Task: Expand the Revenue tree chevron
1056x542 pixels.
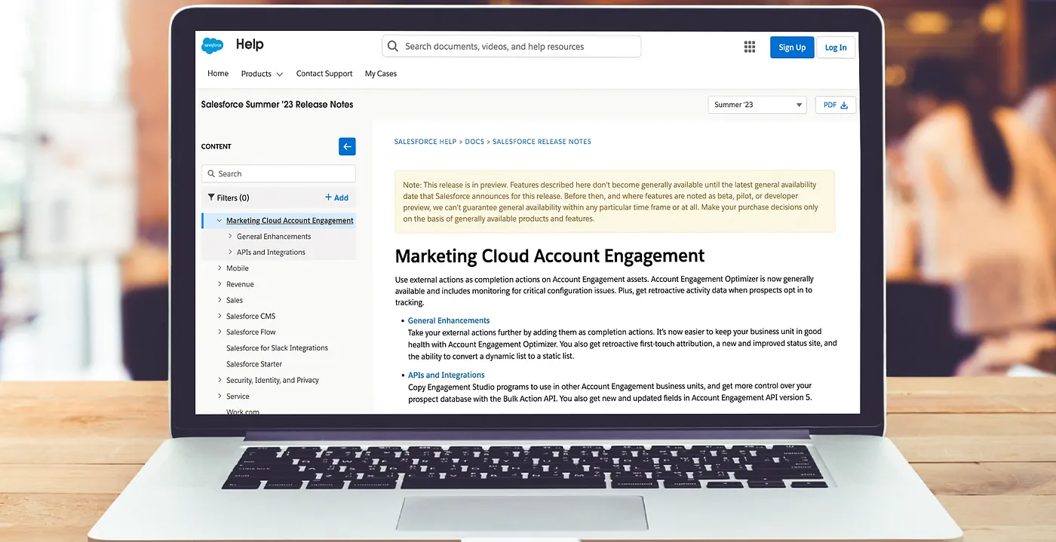Action: [219, 284]
